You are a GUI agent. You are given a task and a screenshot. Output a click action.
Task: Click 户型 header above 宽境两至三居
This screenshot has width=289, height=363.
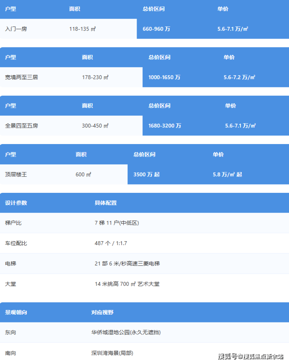[11, 57]
